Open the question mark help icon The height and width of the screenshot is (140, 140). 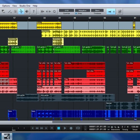34,11
